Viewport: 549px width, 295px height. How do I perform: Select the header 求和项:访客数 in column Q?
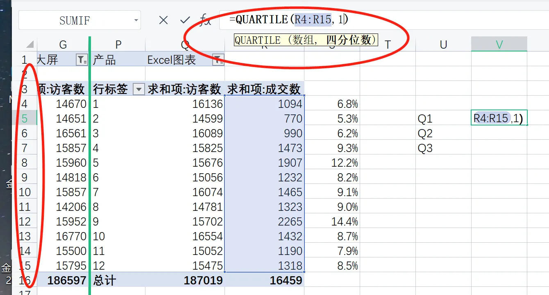[185, 89]
